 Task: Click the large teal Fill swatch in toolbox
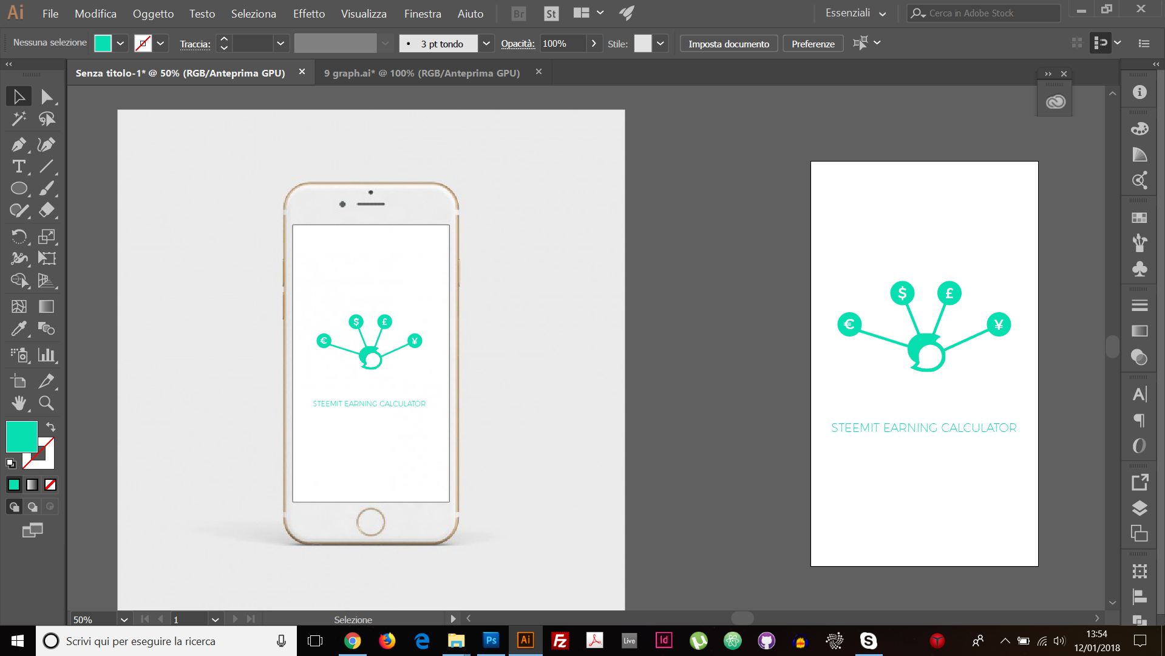[22, 436]
